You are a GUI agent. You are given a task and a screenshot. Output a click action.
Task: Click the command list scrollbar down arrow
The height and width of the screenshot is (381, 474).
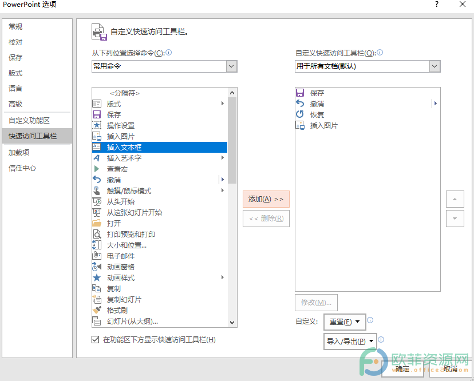232,323
